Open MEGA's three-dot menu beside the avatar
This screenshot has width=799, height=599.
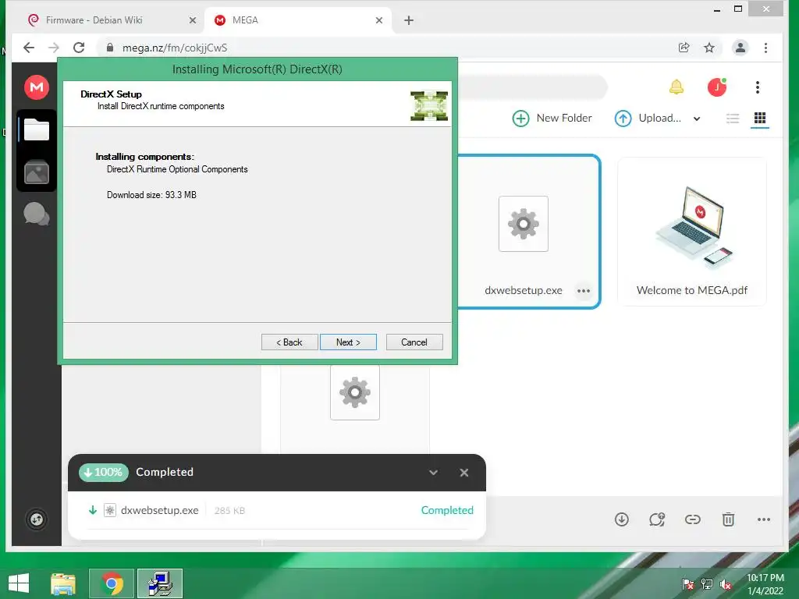coord(758,87)
